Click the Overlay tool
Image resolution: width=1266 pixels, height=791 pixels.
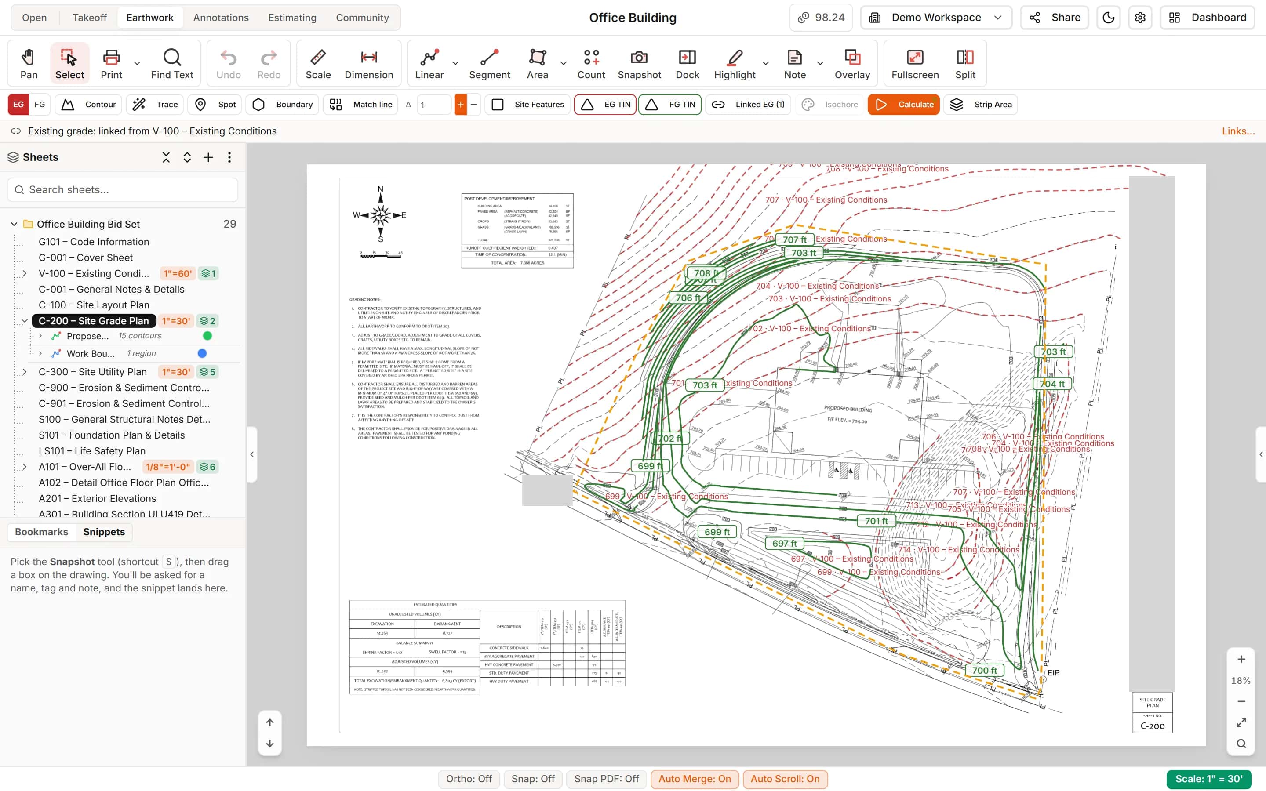click(x=852, y=63)
